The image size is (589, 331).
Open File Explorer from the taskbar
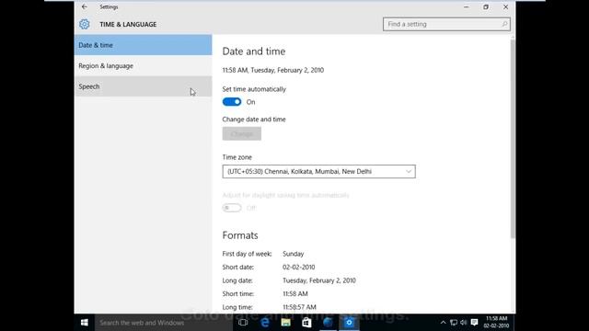[286, 323]
